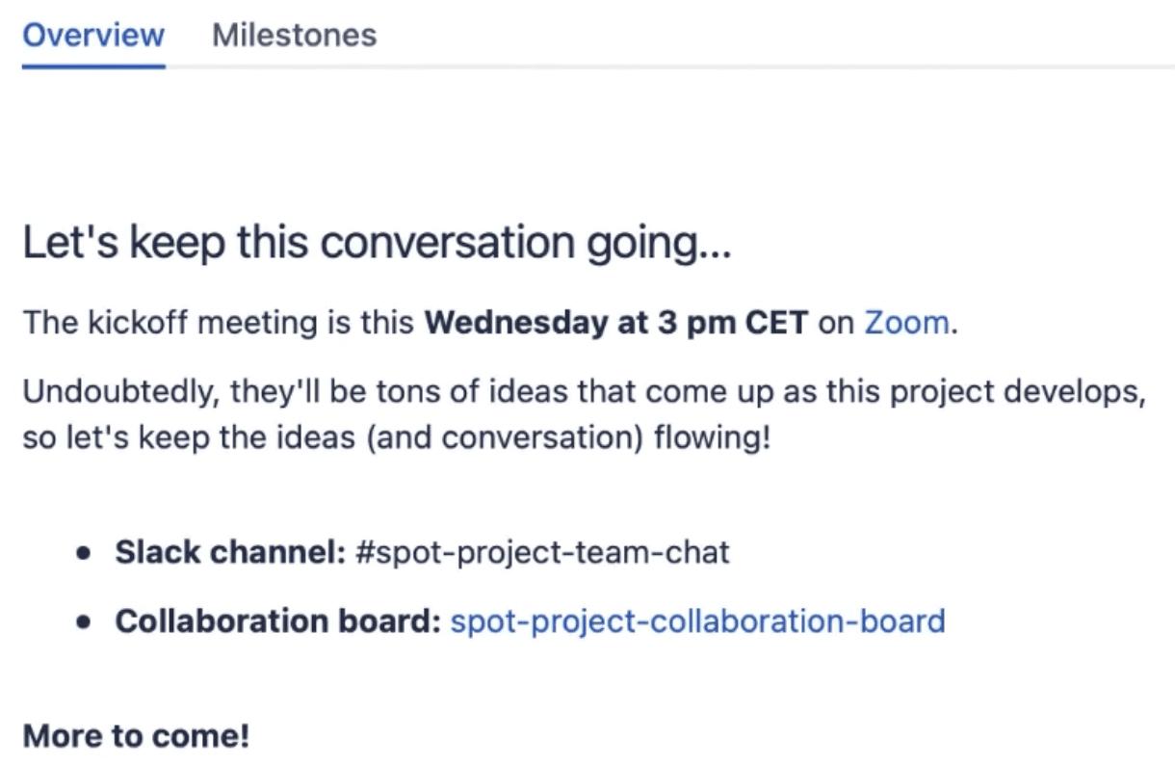The image size is (1175, 765).
Task: Open the spot-project-collaboration-board link
Action: point(697,620)
